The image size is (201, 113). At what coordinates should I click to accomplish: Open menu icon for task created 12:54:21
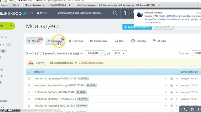[166, 99]
